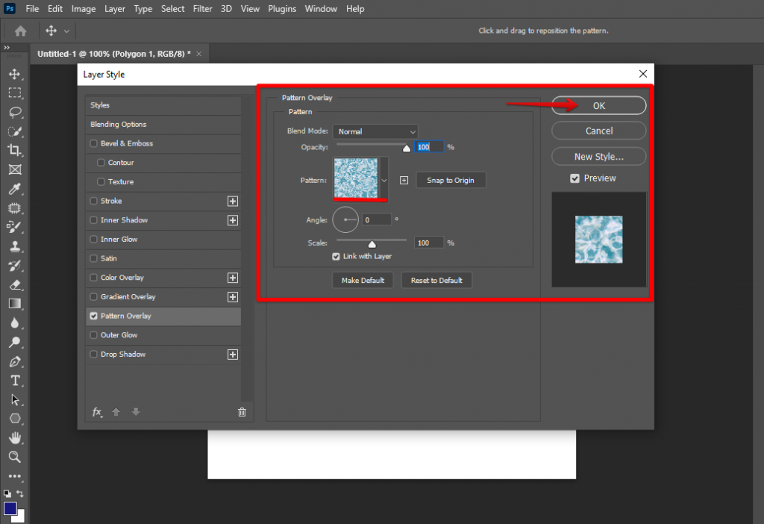
Task: Select the Clone Stamp tool
Action: [16, 246]
